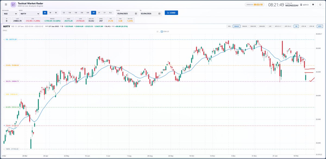The image size is (326, 159).
Task: Click the admin username label
Action: [306, 5]
